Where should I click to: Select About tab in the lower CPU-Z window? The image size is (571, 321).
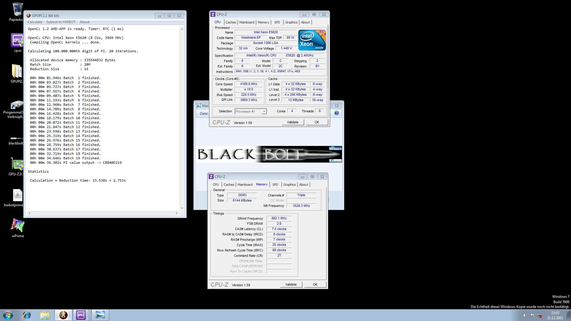pos(304,185)
